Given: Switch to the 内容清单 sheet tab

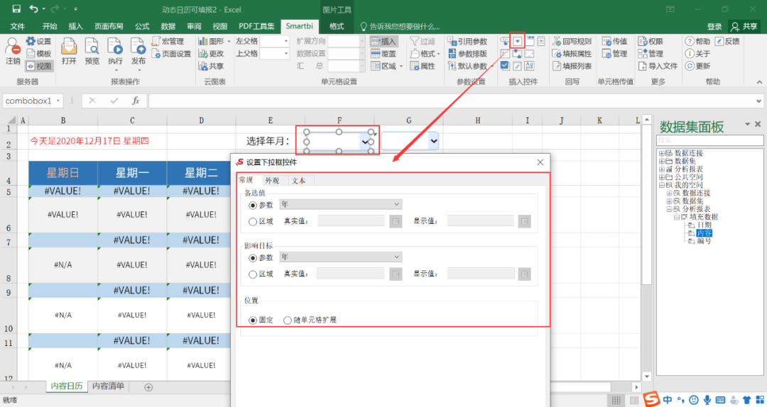Looking at the screenshot, I should (108, 386).
